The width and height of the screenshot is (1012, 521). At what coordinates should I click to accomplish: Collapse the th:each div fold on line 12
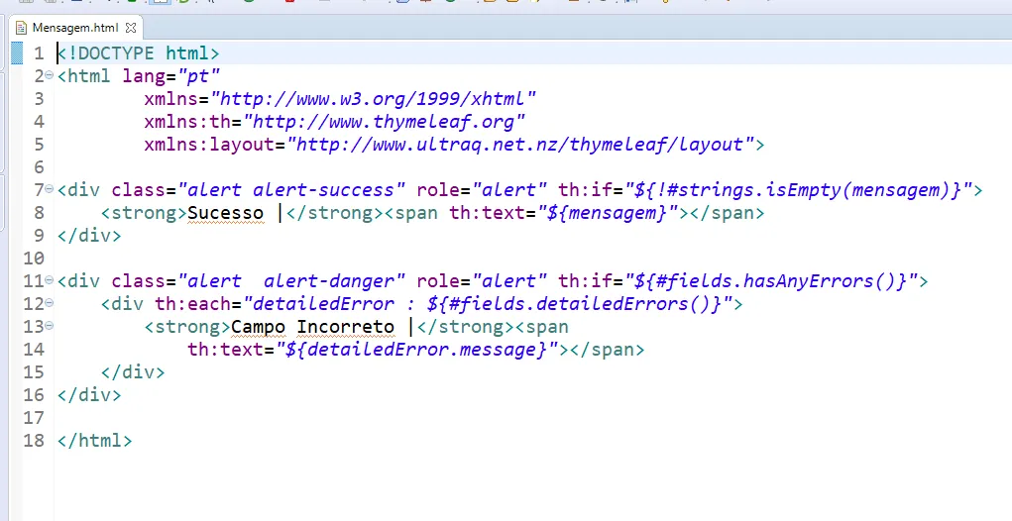click(x=49, y=303)
